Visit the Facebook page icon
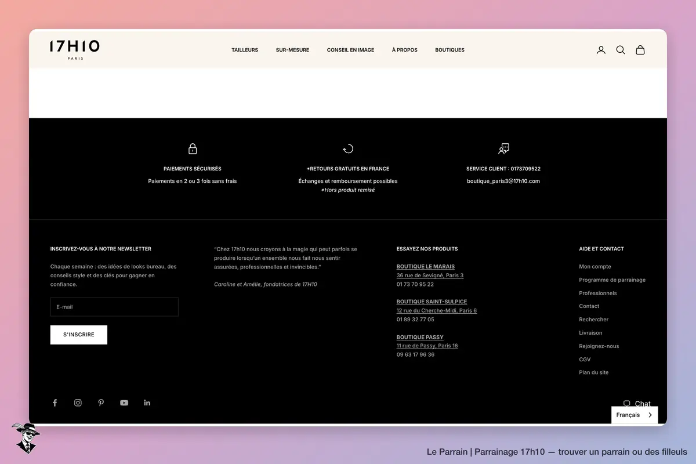 pos(55,403)
